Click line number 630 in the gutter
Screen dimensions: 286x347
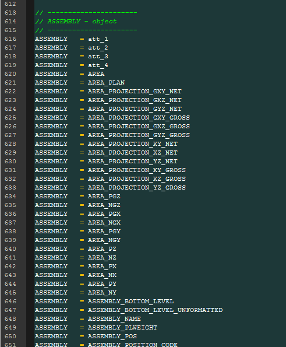[x=10, y=162]
